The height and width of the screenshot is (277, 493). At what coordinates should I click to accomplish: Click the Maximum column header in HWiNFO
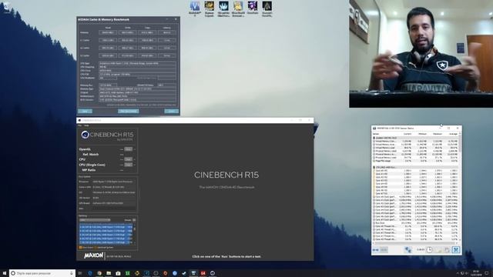coord(438,134)
